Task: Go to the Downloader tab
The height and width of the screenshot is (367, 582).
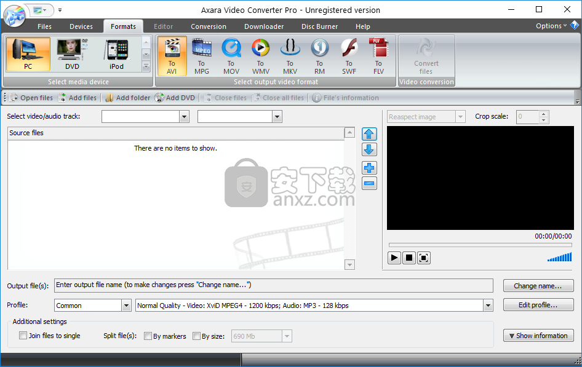Action: [264, 26]
